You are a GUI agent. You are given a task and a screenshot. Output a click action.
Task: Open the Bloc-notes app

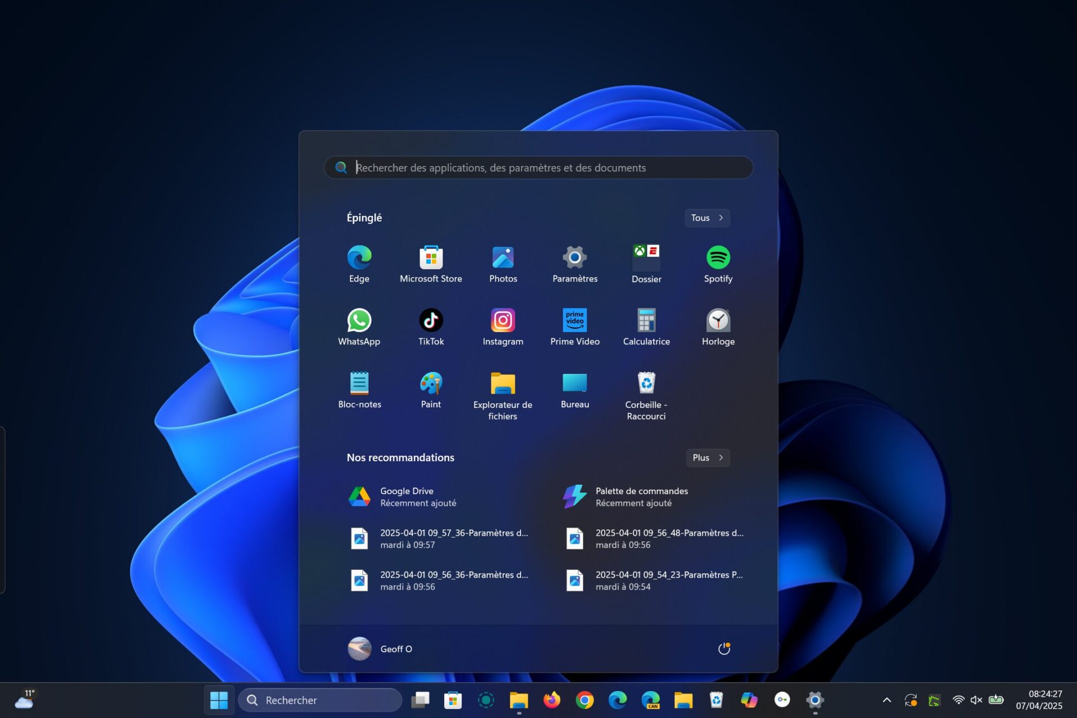point(359,390)
